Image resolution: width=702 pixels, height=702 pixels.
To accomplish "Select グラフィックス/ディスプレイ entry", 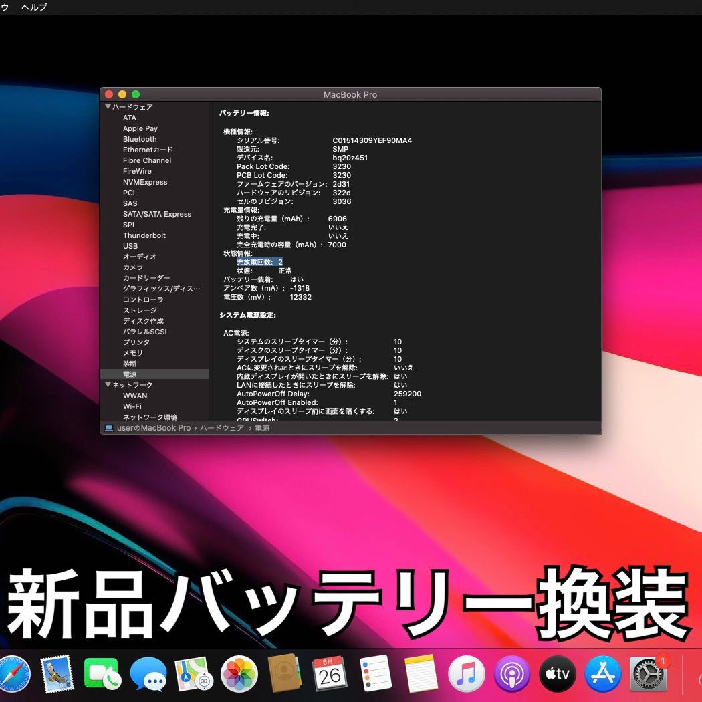I will [x=161, y=289].
